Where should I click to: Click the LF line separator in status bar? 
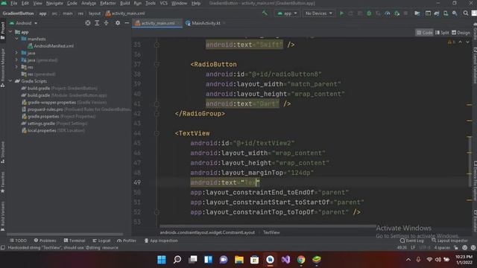tap(413, 248)
